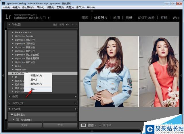Viewport: 184px width, 134px height.
Task: Expand the Mastin Labs preset folder
Action: pyautogui.click(x=13, y=70)
